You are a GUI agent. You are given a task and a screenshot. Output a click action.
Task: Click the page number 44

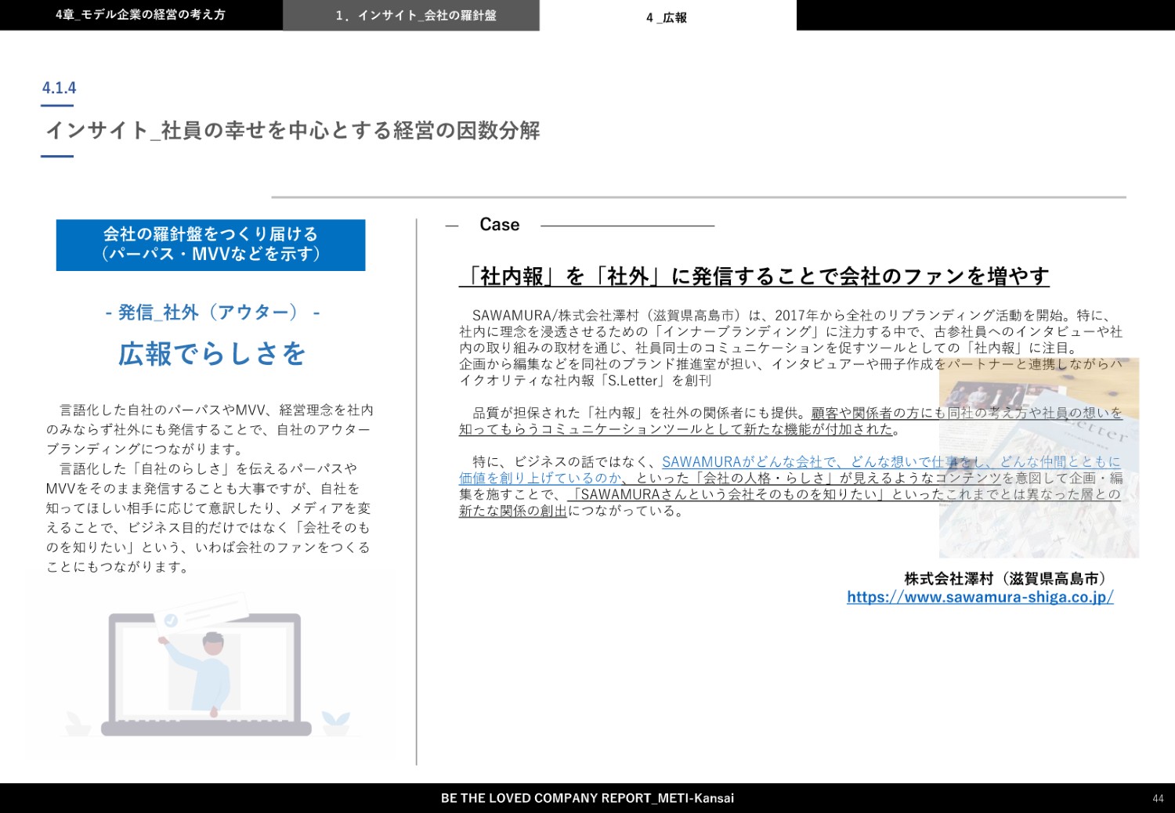(1158, 798)
